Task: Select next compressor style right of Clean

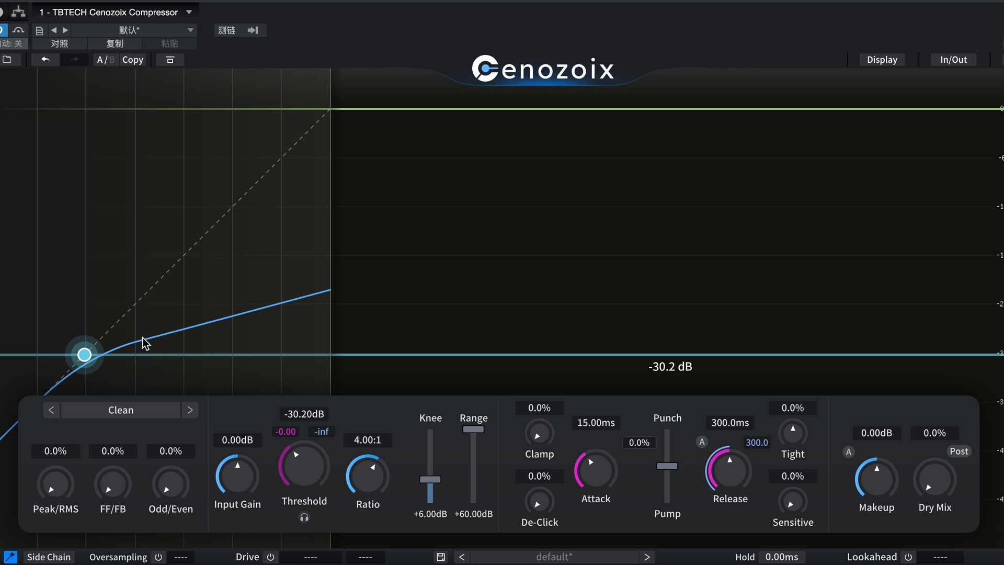Action: click(190, 410)
